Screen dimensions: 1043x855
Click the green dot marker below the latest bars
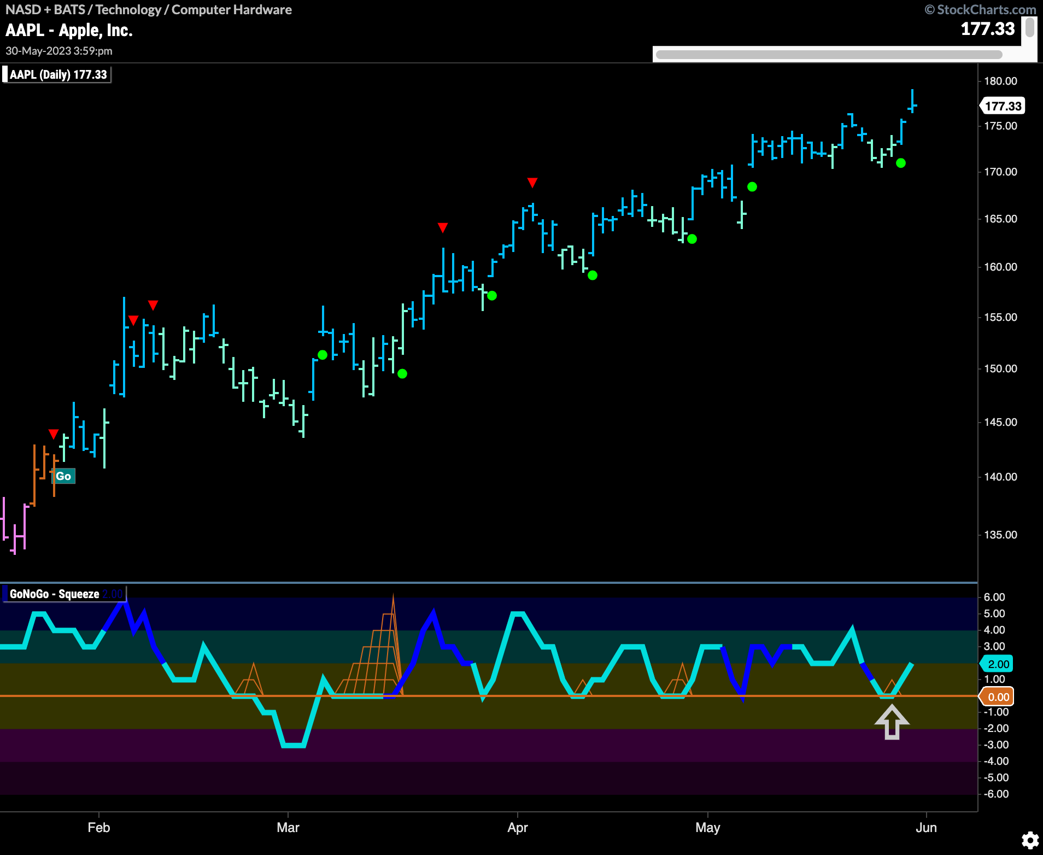901,163
